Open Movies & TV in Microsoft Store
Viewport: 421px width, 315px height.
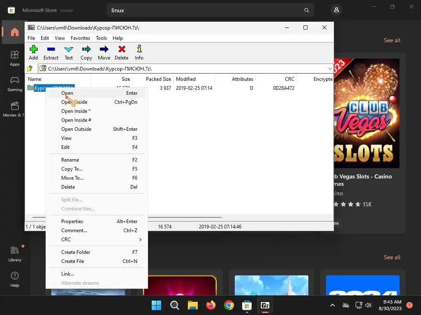14,109
